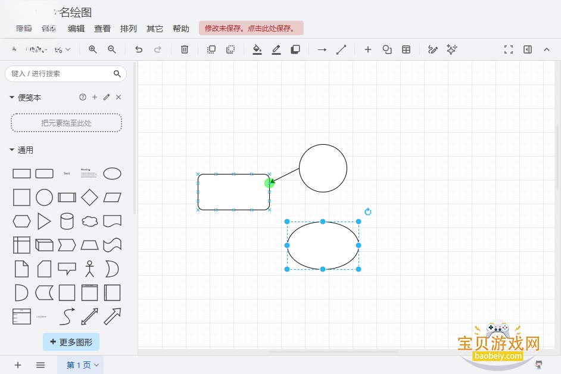
Task: Select the cube shape in palette
Action: point(44,245)
